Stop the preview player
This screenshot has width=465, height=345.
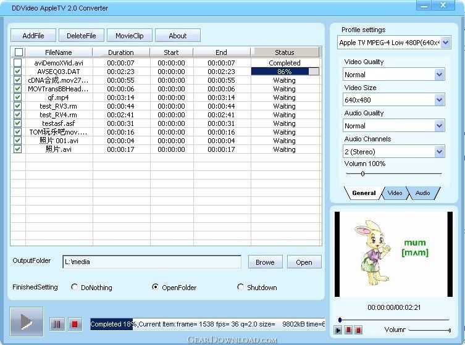tap(358, 330)
